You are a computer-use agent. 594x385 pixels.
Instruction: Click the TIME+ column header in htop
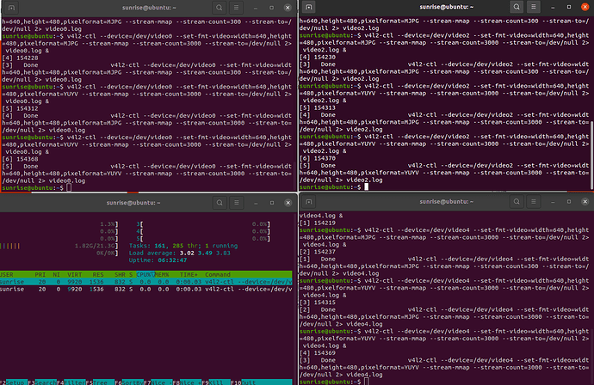tap(189, 274)
